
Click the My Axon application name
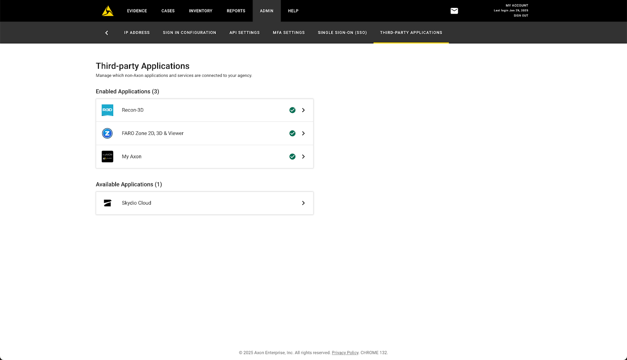point(132,157)
